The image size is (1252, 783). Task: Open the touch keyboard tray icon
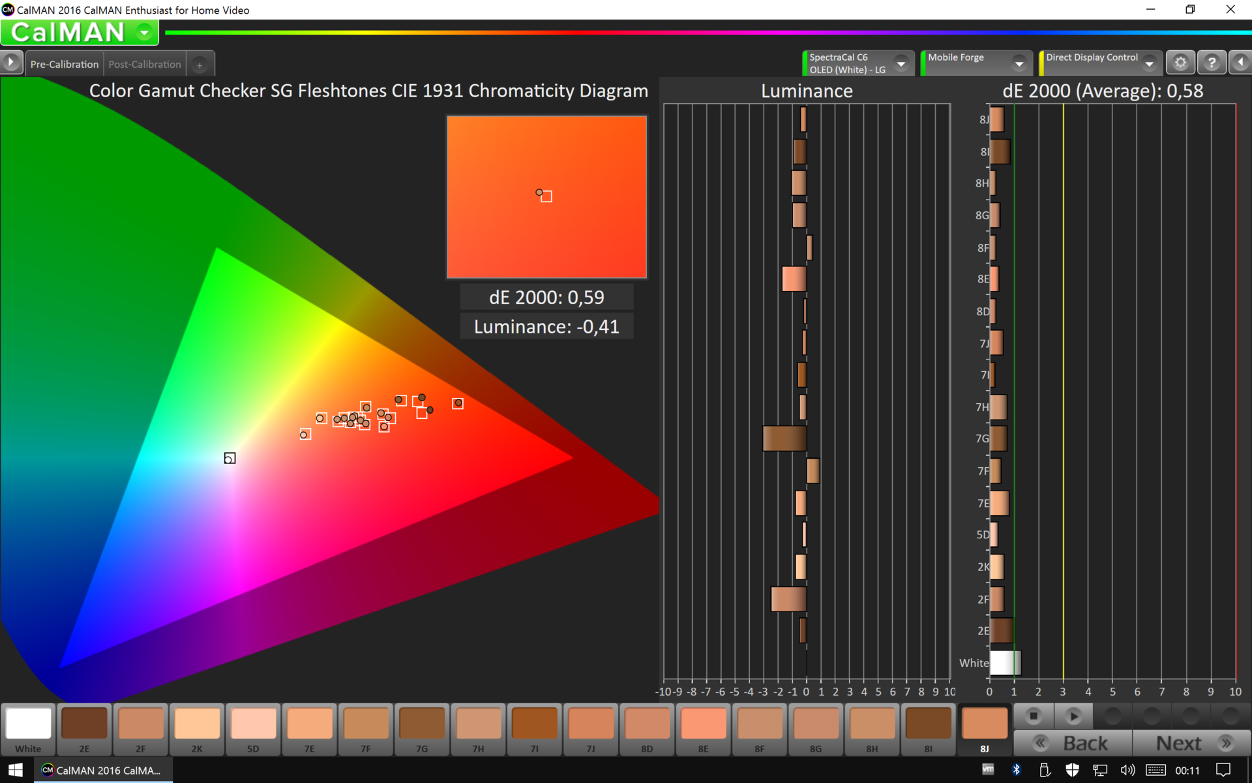[x=1155, y=770]
